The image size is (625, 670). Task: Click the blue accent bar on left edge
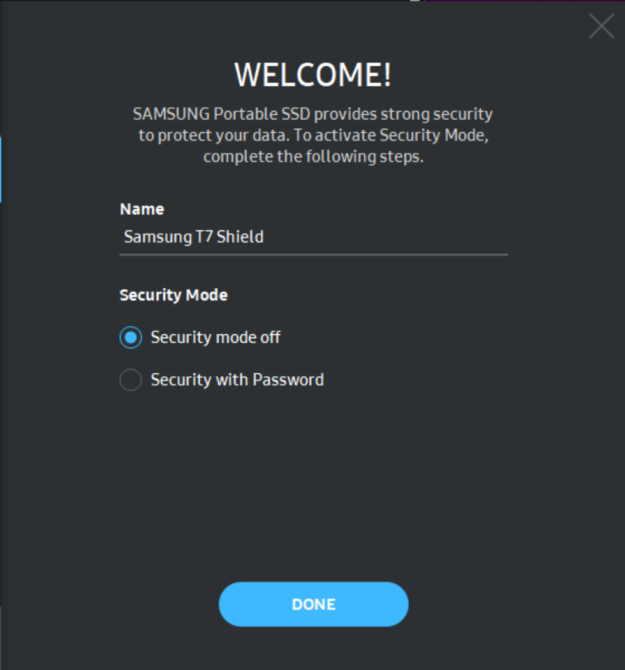point(1,169)
